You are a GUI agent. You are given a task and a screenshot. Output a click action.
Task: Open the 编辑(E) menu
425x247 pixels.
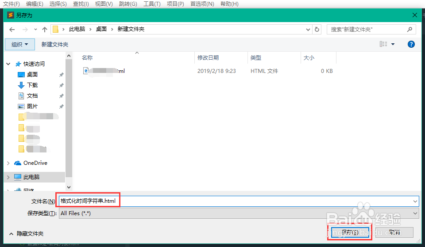35,4
